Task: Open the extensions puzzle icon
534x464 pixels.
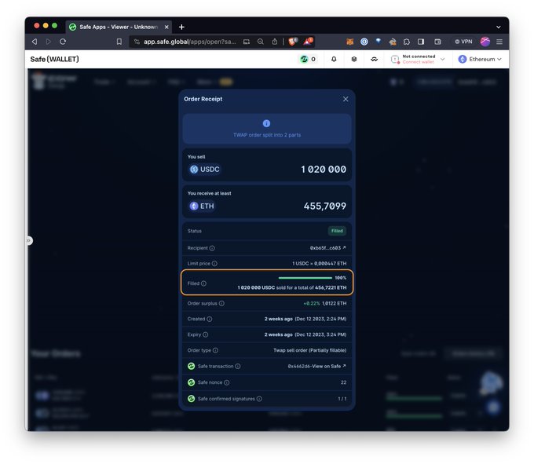Action: pyautogui.click(x=407, y=42)
